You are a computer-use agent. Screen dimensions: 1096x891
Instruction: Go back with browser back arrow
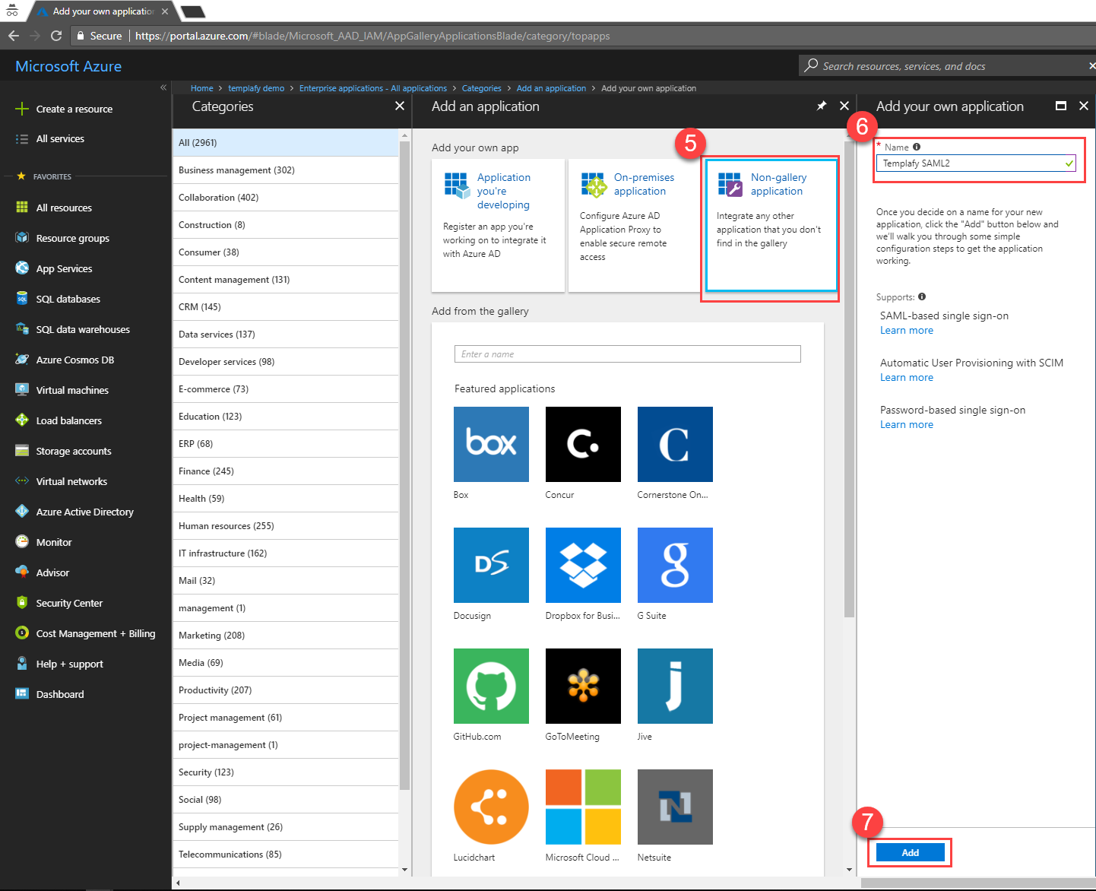point(14,36)
